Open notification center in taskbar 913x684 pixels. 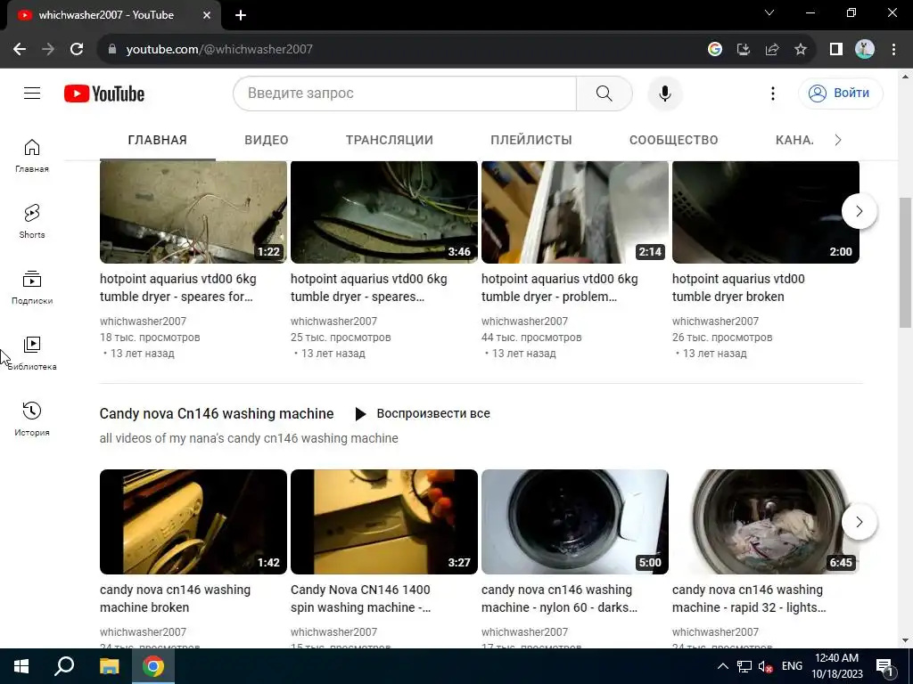pyautogui.click(x=884, y=666)
